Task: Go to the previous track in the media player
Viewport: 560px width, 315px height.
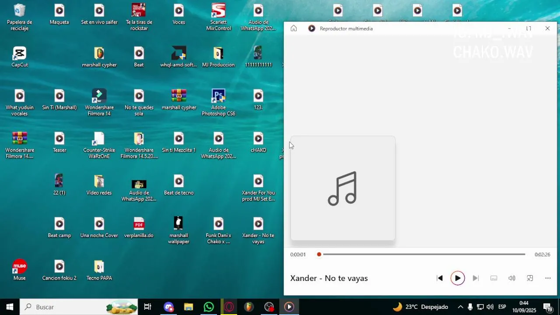Action: coord(440,278)
